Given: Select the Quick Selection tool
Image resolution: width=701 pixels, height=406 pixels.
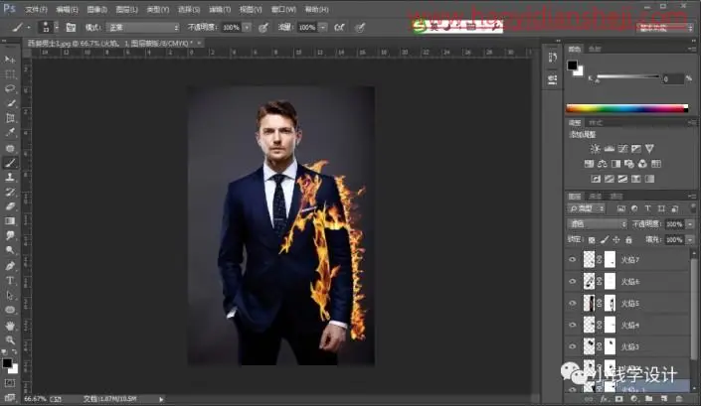Looking at the screenshot, I should 10,103.
